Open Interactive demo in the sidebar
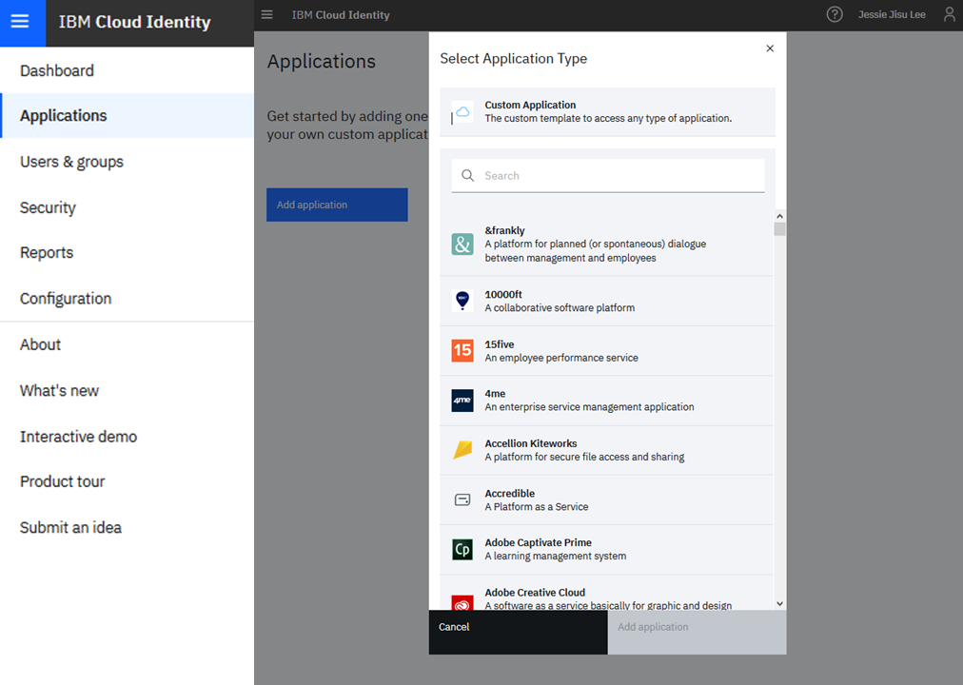 click(128, 437)
